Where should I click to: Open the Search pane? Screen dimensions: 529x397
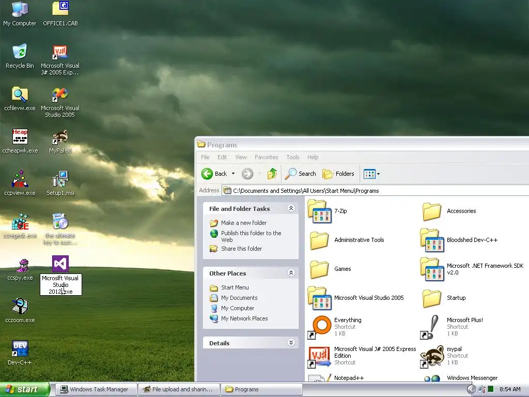pos(300,174)
